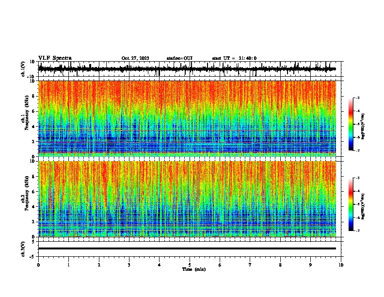Click the "ch.3(V)" axis label
The width and height of the screenshot is (384, 297).
point(23,249)
